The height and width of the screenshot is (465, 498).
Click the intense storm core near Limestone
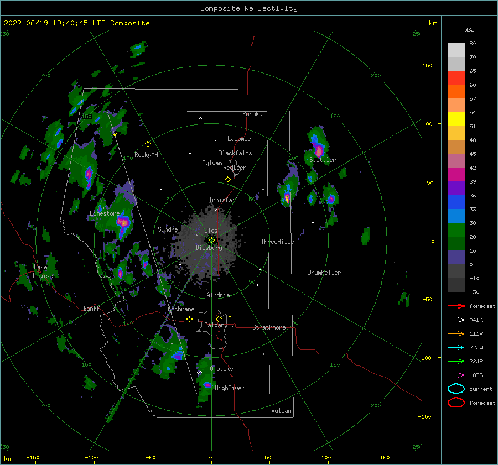click(123, 223)
